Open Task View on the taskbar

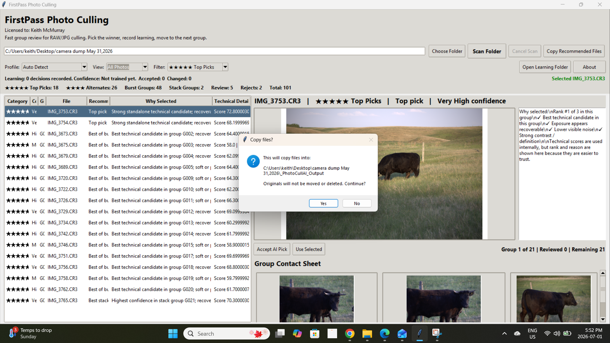click(280, 334)
